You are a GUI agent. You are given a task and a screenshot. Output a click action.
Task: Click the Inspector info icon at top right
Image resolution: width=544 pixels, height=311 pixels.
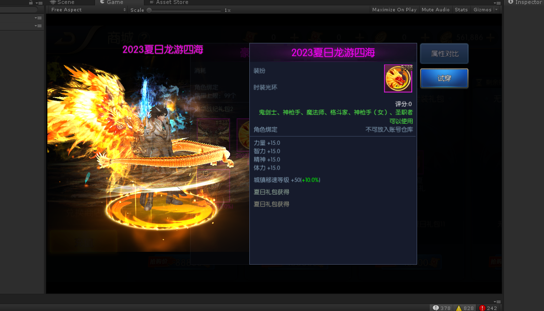[x=510, y=2]
